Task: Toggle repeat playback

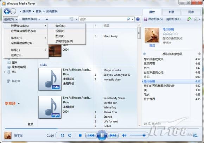Action: click(70, 136)
